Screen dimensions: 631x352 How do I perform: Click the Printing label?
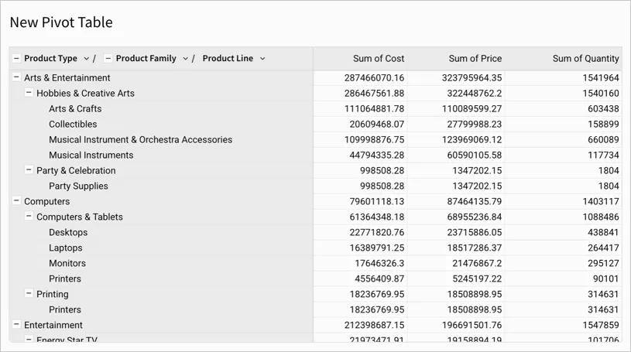pos(53,294)
